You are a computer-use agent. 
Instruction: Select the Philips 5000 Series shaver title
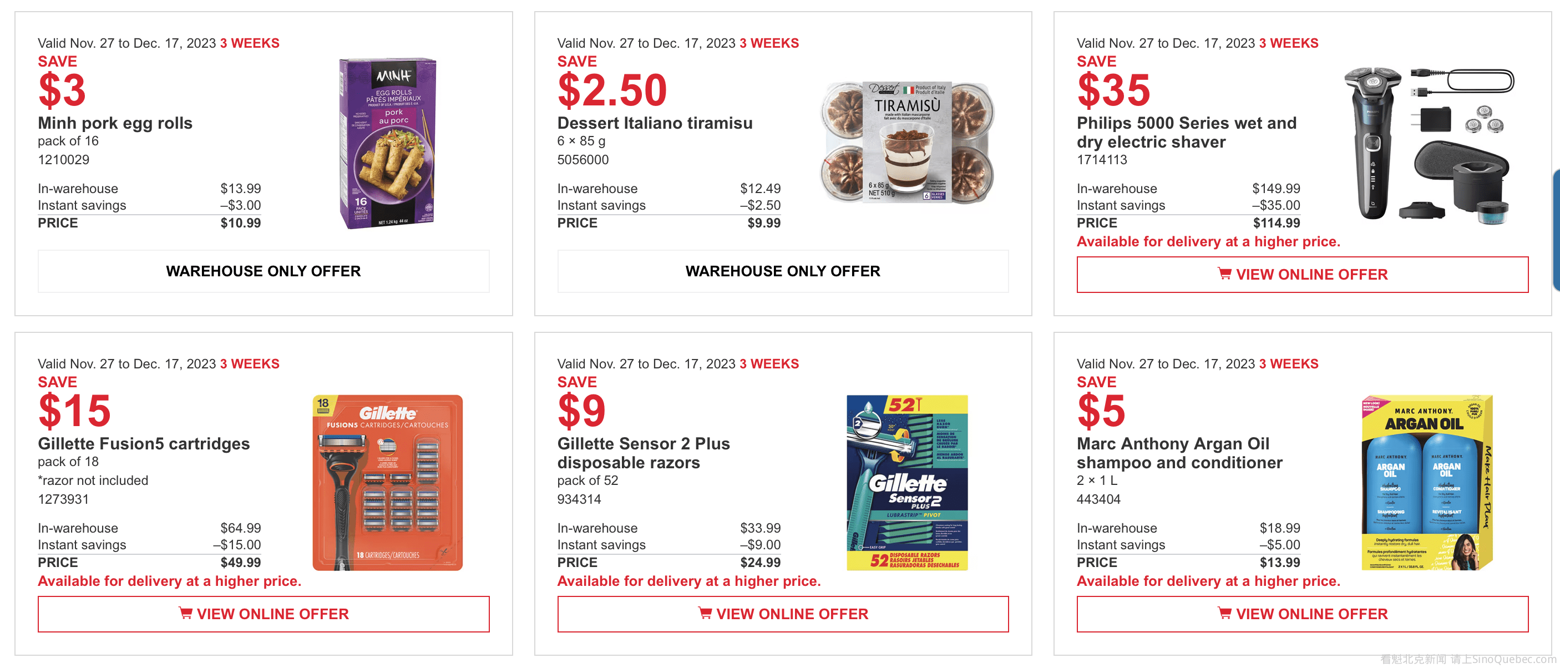[1186, 132]
